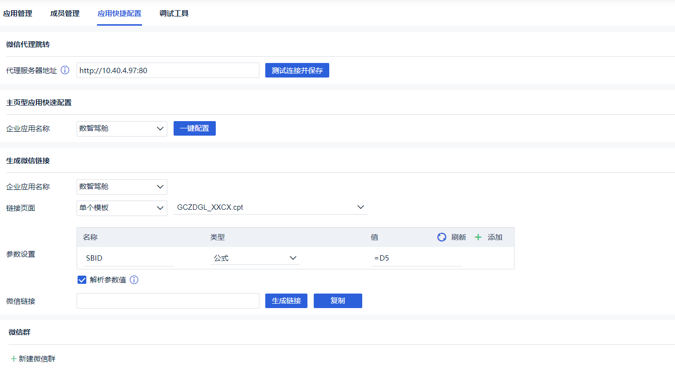The width and height of the screenshot is (675, 373).
Task: Click the 微信群 section heading
Action: click(x=20, y=332)
